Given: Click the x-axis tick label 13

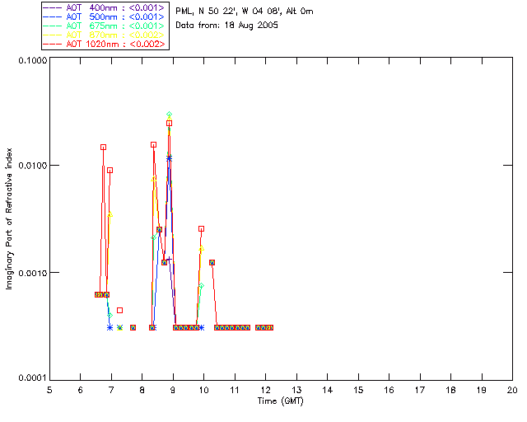Looking at the screenshot, I should pyautogui.click(x=296, y=390).
